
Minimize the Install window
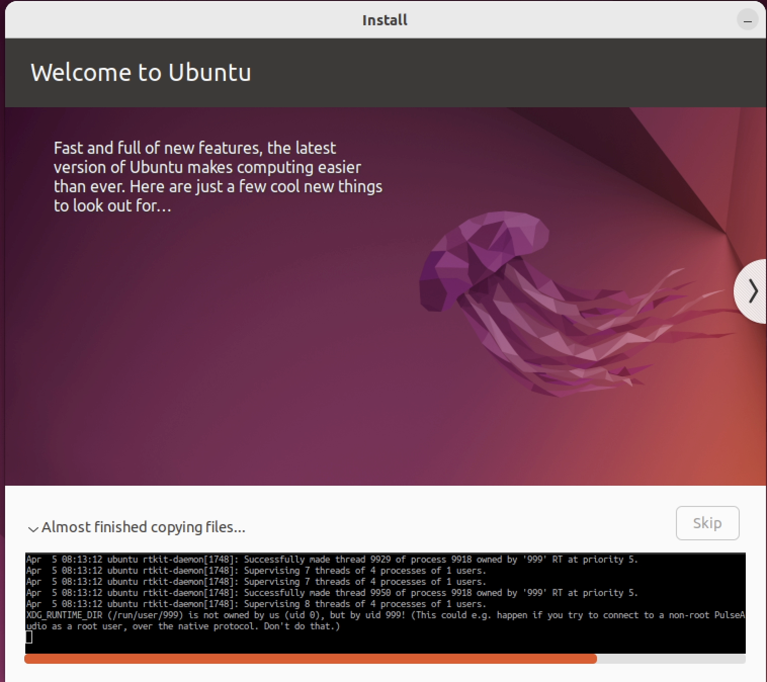[747, 21]
